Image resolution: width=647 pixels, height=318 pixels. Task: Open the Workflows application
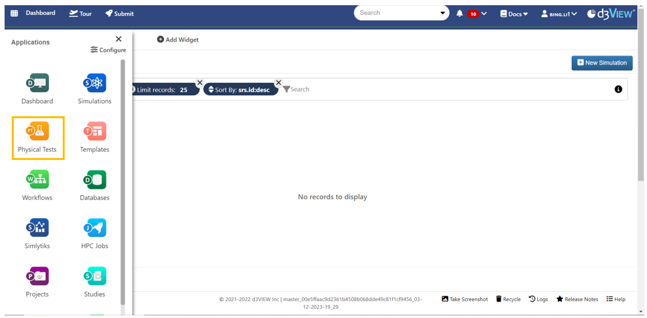(x=37, y=180)
